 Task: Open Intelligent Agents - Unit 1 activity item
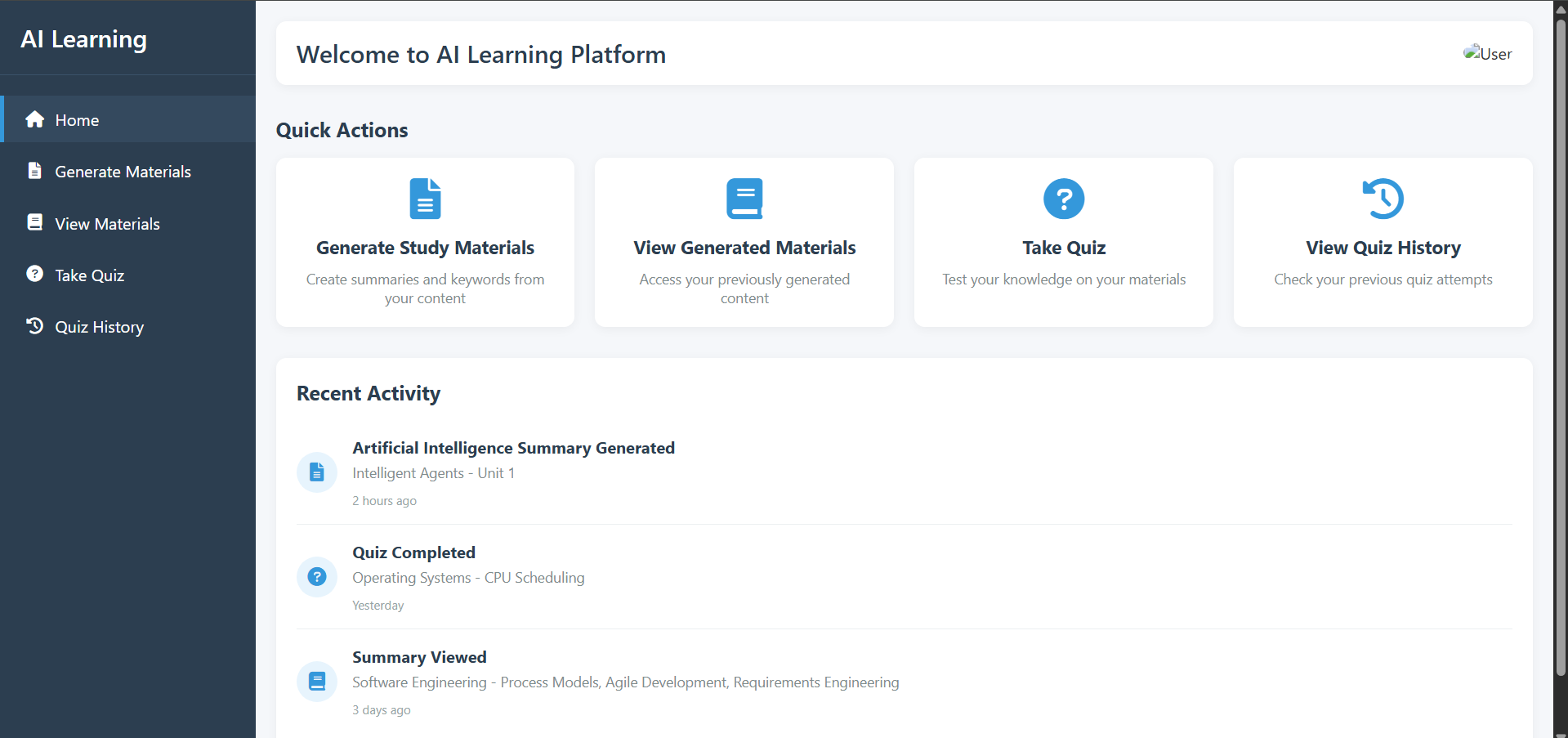pyautogui.click(x=433, y=472)
